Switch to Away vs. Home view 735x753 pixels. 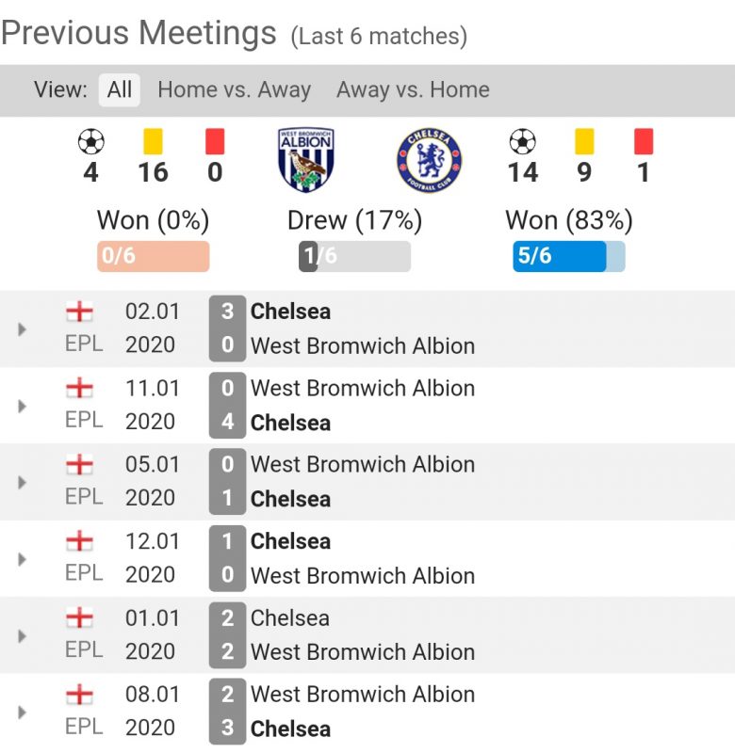[413, 90]
